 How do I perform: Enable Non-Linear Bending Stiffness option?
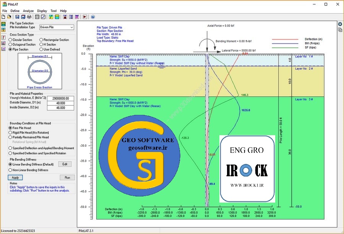tap(10, 170)
